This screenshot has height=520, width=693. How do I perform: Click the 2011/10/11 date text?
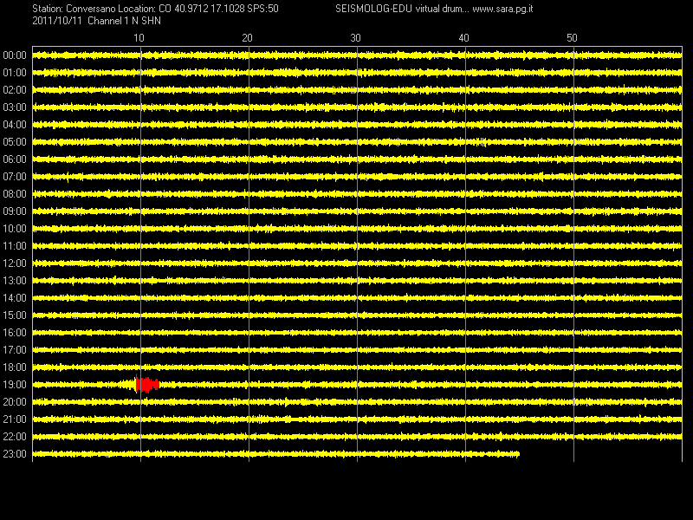coord(57,21)
